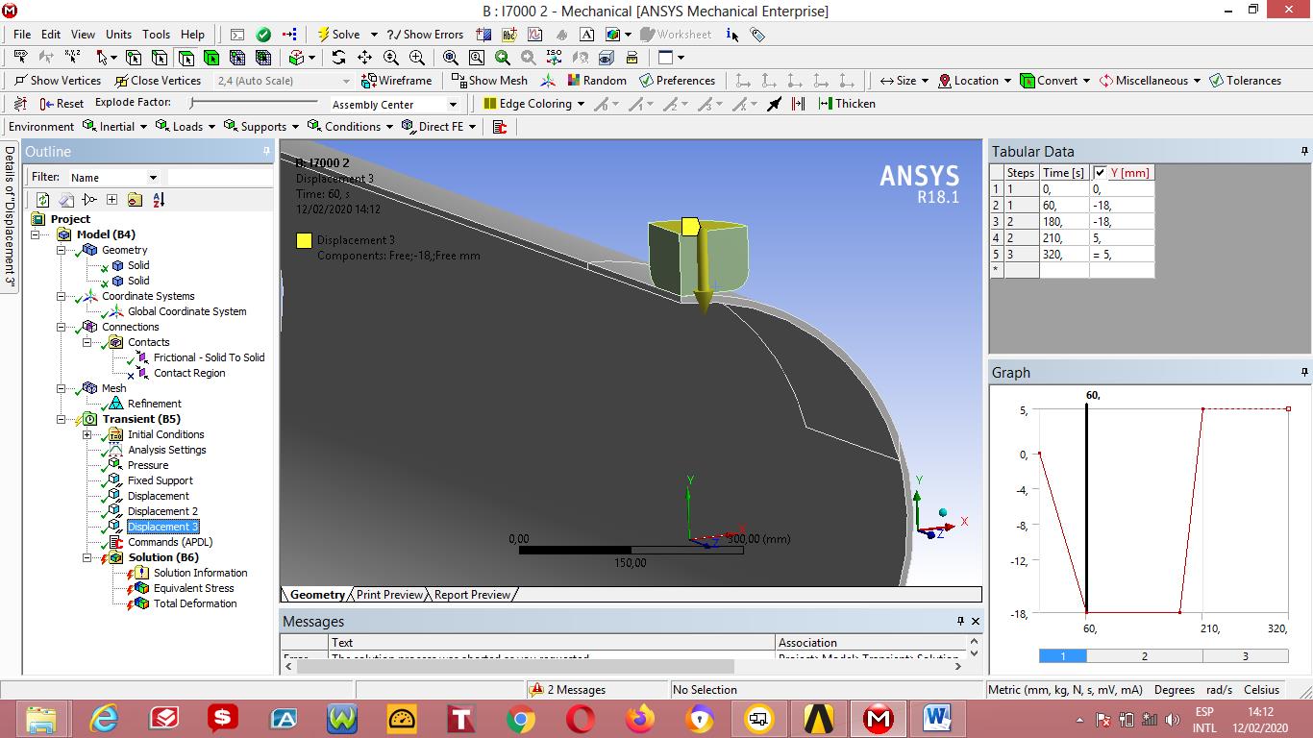Sort the outline tree alphabetically
Viewport: 1313px width, 738px height.
click(x=159, y=200)
